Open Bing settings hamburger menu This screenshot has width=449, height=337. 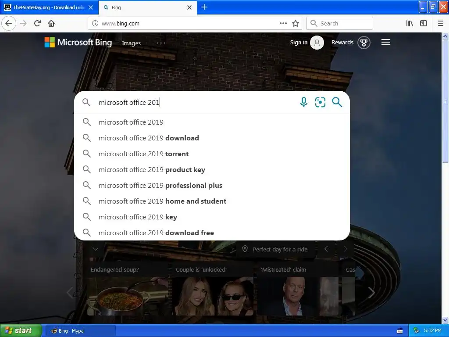[386, 43]
